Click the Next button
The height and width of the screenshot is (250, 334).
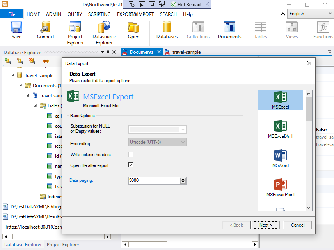[266, 225]
